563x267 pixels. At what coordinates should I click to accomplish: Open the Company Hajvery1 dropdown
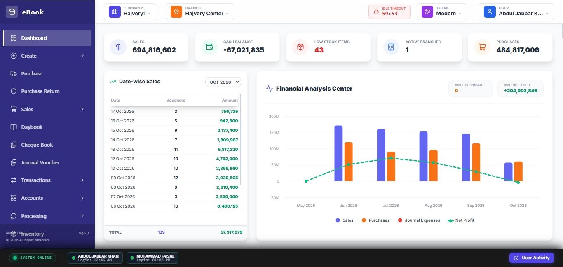click(130, 12)
